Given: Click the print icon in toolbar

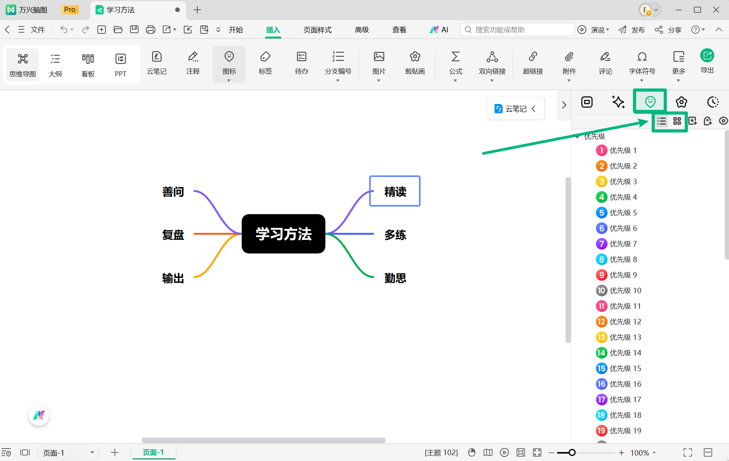Looking at the screenshot, I should [151, 30].
